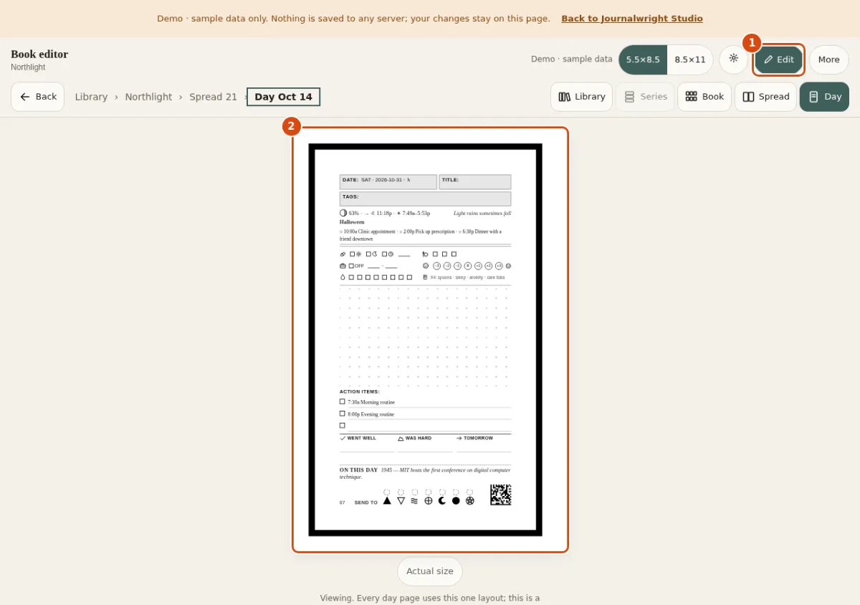Click the briefcase icon beside OFF
860x605 pixels.
pos(343,265)
